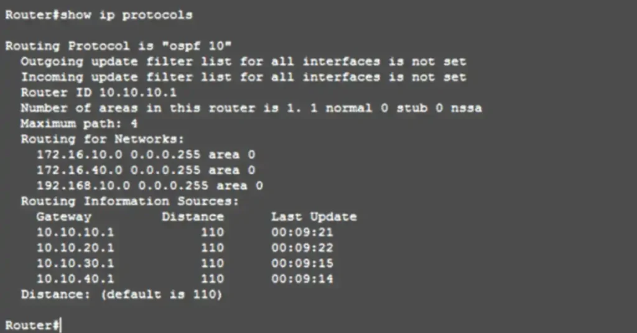Viewport: 637px width, 333px height.
Task: Click the Number of areas line
Action: (251, 108)
